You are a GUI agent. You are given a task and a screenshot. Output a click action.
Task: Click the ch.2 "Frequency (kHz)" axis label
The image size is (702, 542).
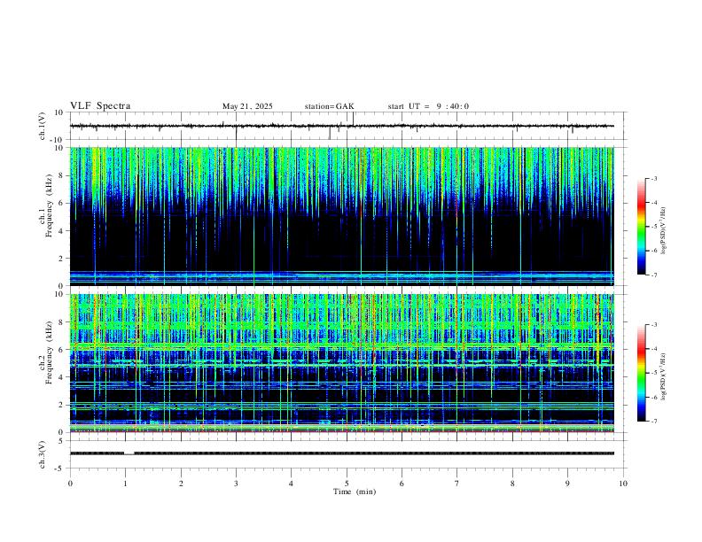(x=50, y=352)
